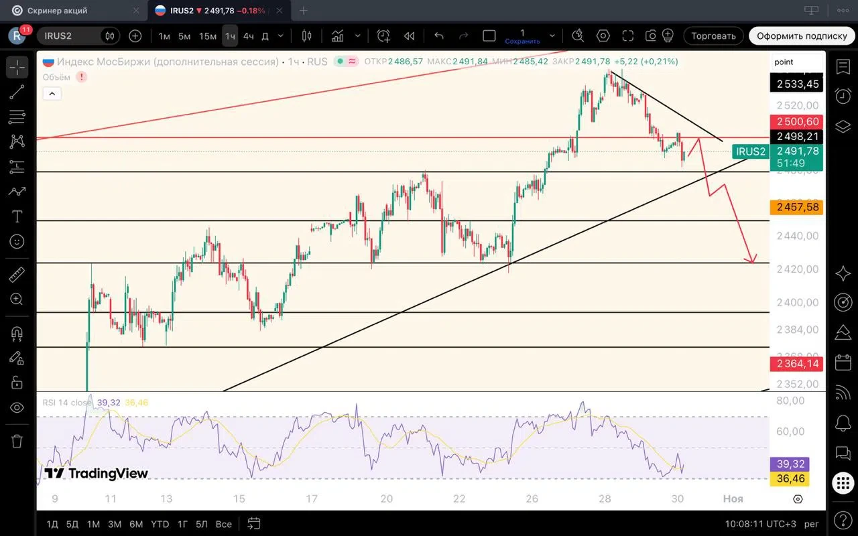Open the emoji and icons tool
The height and width of the screenshot is (536, 858).
point(17,241)
